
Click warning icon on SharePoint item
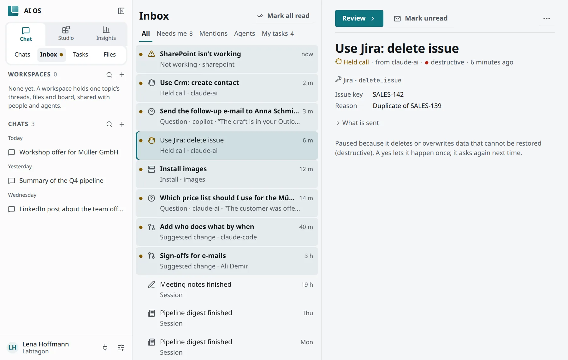point(151,54)
